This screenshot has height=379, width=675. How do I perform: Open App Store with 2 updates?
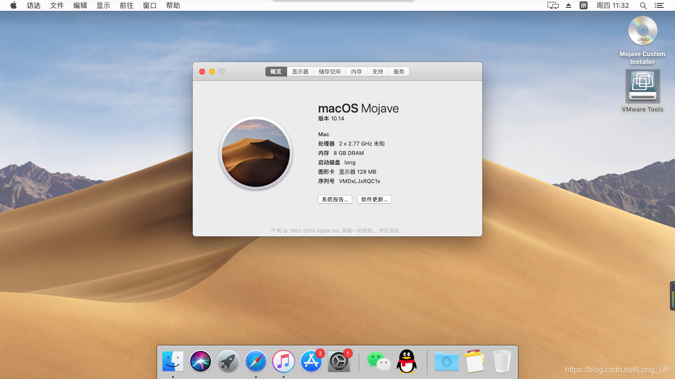coord(312,361)
